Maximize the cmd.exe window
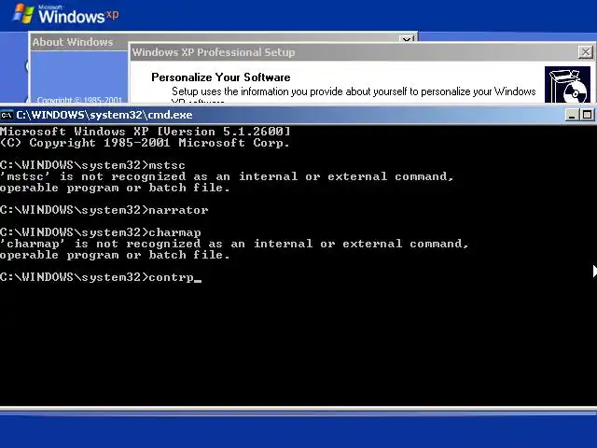The width and height of the screenshot is (597, 448). click(587, 115)
